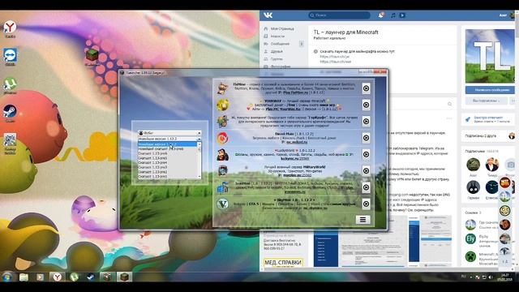
Task: Open launcher hamburger menu button
Action: point(362,220)
